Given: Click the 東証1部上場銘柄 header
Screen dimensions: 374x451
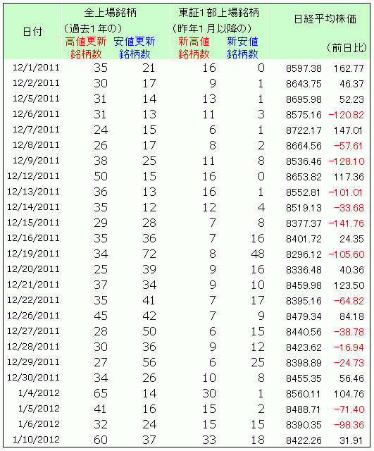Looking at the screenshot, I should (x=219, y=13).
